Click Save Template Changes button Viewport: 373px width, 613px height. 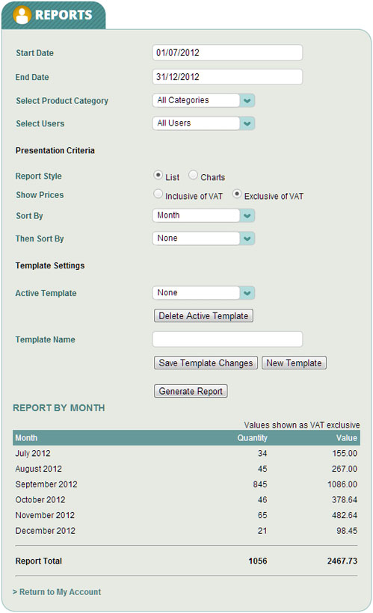click(x=206, y=363)
